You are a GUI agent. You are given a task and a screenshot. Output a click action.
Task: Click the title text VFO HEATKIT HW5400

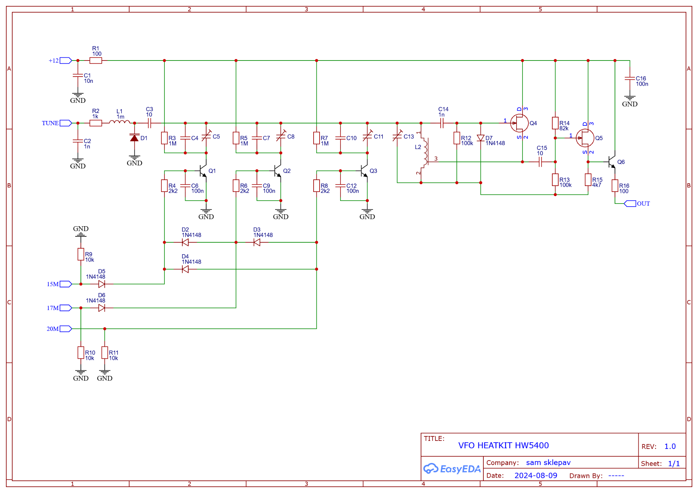tap(503, 446)
